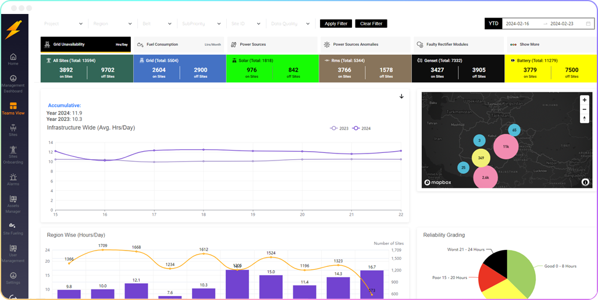Click the Clear Filter button

[371, 24]
